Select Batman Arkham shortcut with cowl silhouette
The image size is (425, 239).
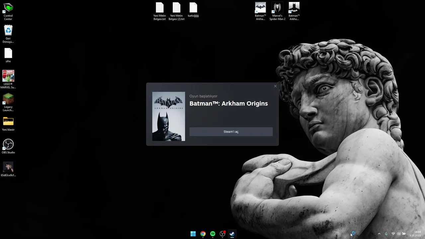294,11
